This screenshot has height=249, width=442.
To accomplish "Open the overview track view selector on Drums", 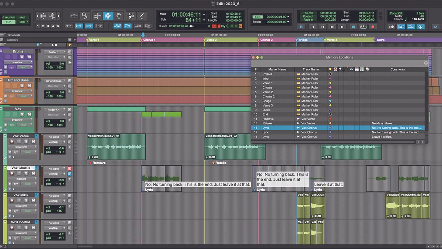I will pyautogui.click(x=18, y=62).
